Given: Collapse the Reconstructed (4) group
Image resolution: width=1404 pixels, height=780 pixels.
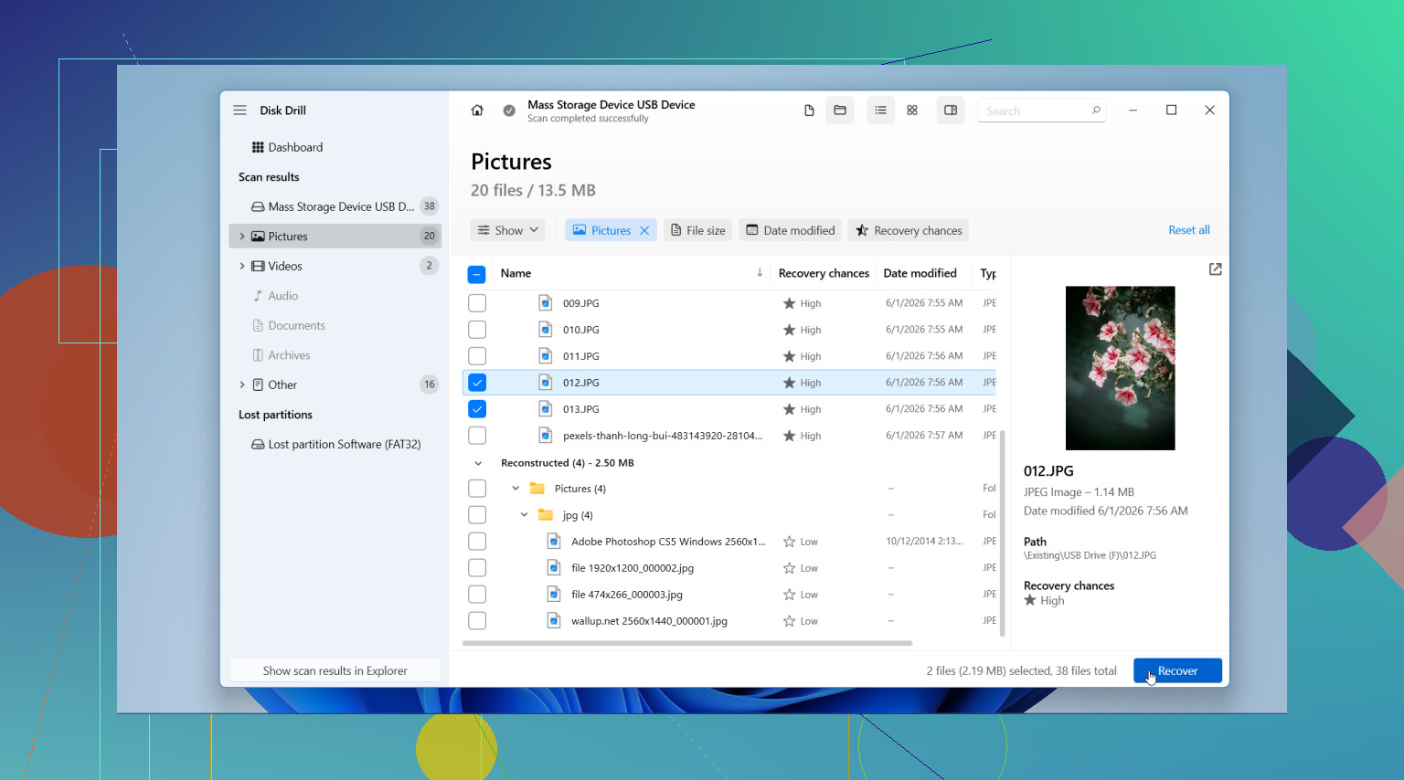Looking at the screenshot, I should pyautogui.click(x=478, y=463).
